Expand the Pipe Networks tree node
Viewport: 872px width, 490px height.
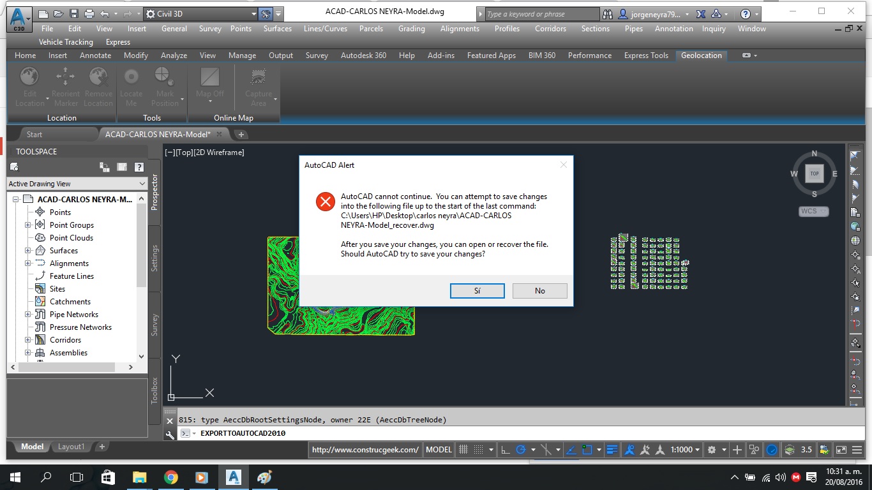[28, 315]
